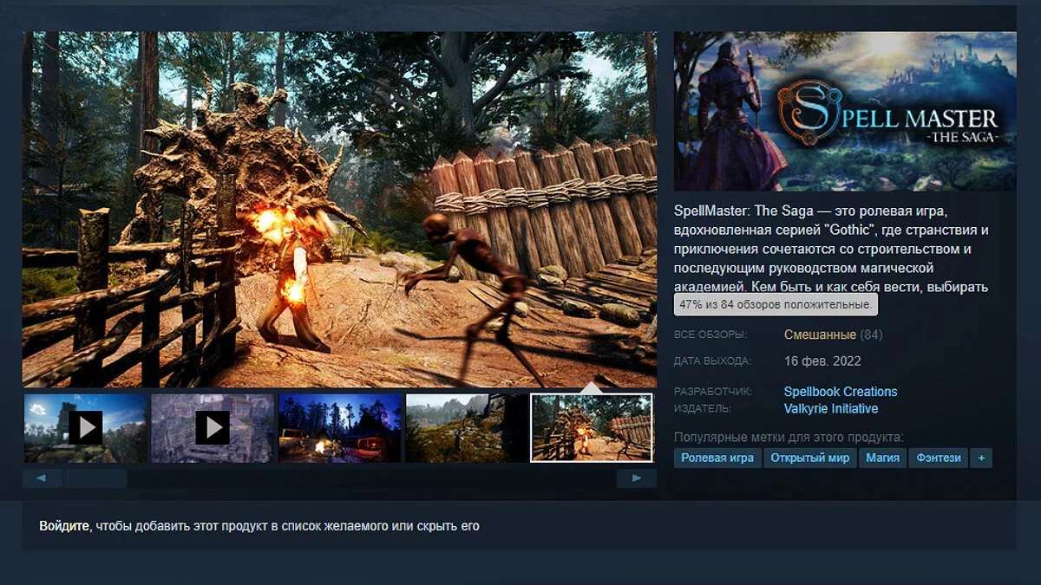1041x585 pixels.
Task: Open the main screenshot with skeleton creature
Action: pyautogui.click(x=339, y=210)
